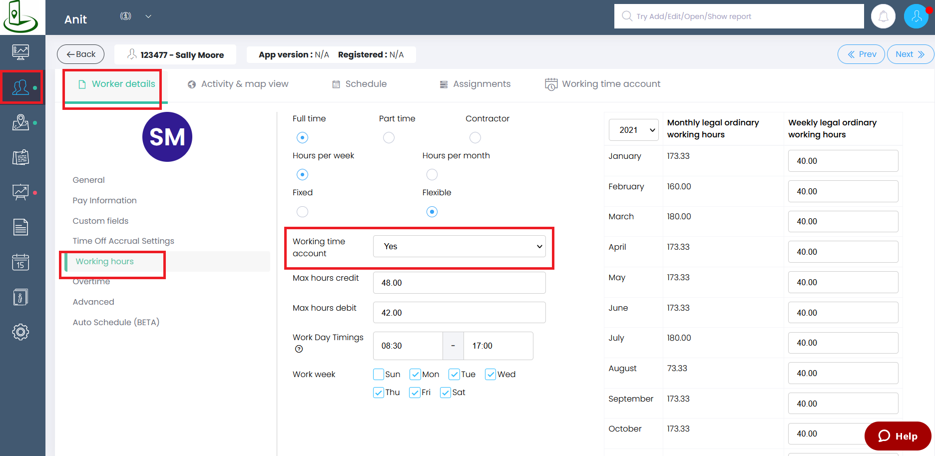
Task: Click the January weekly hours field
Action: [843, 161]
